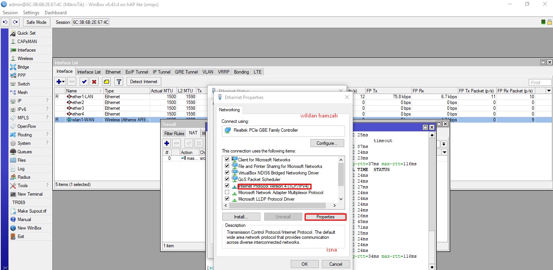Open add interface dropdown arrow
This screenshot has height=270, width=553.
point(64,82)
